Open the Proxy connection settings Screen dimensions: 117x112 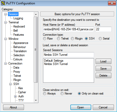click(17, 72)
